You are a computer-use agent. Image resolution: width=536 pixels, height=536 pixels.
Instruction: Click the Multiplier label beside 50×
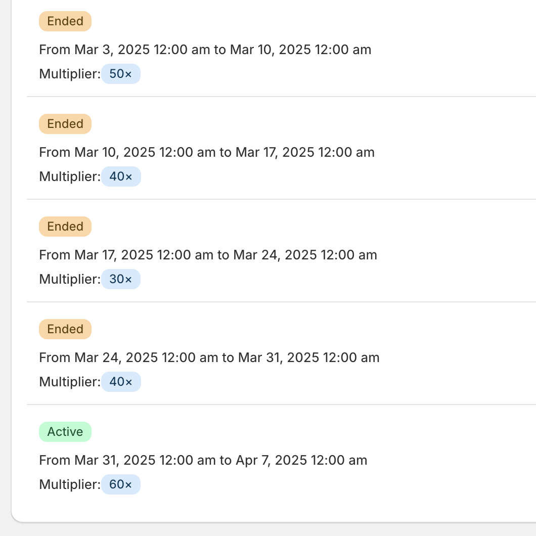point(70,74)
